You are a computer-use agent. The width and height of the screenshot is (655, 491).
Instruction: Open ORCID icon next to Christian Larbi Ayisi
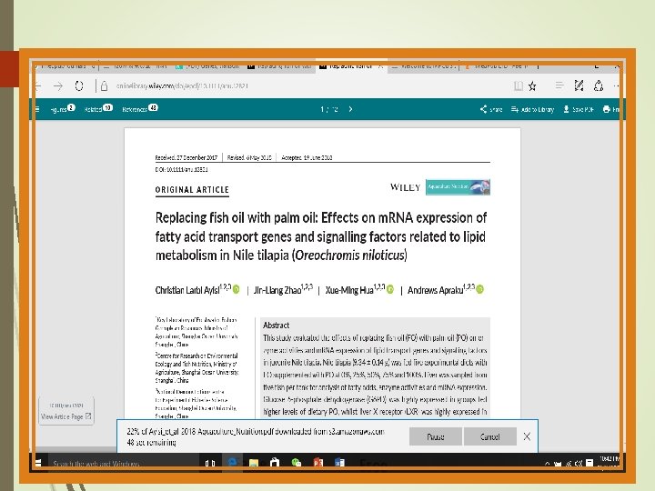[236, 289]
